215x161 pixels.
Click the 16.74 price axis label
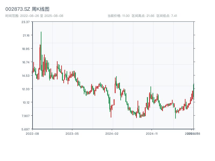(x=26, y=62)
